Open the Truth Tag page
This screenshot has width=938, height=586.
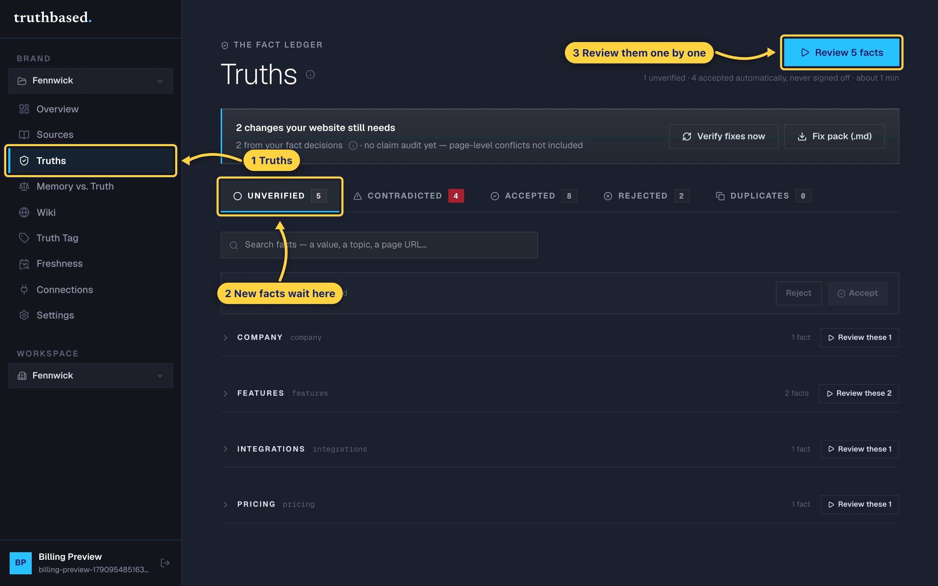click(91, 238)
